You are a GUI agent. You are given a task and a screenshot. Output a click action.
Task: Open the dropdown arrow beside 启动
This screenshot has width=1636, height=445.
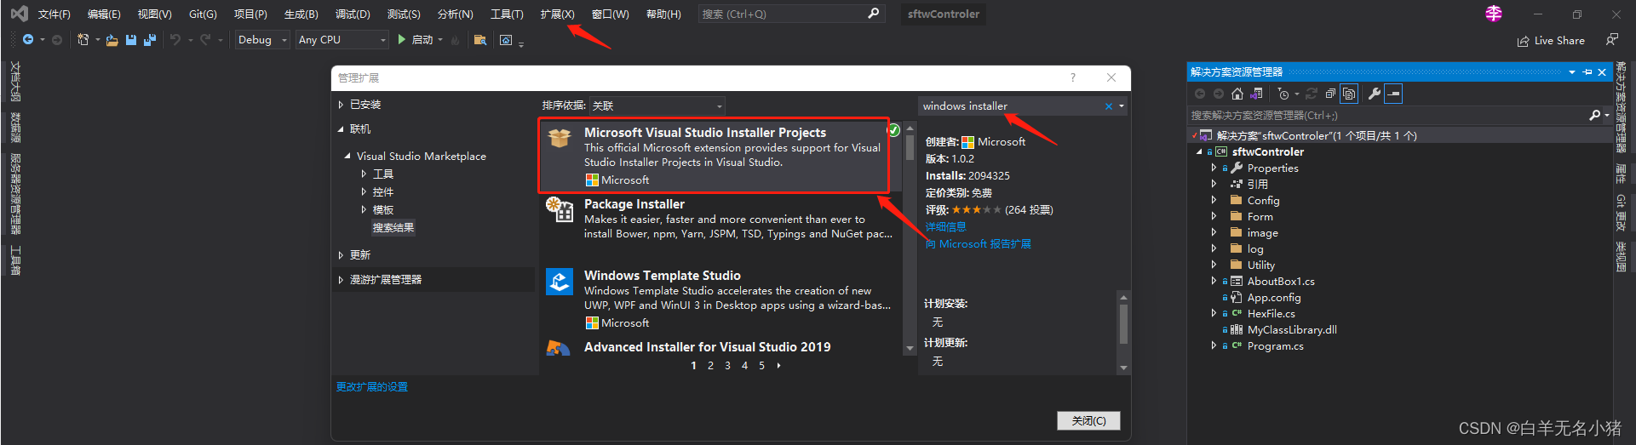(440, 40)
